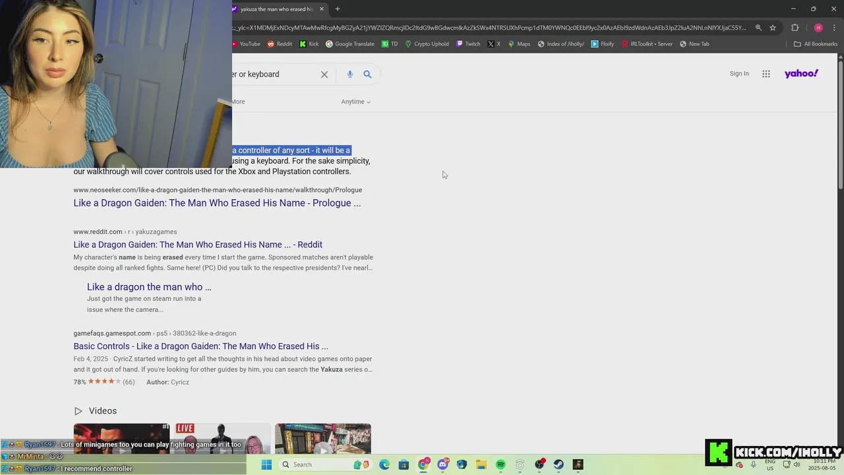
Task: Open ENG US language switcher
Action: [x=770, y=464]
